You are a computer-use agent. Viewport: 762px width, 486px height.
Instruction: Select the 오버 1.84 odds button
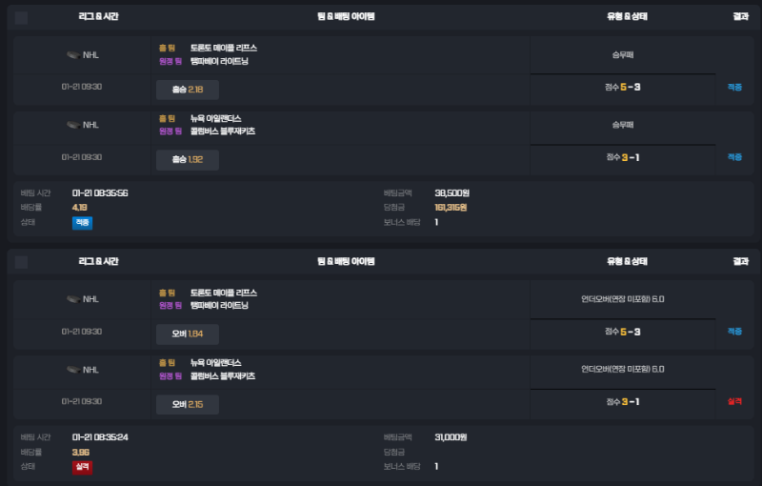point(188,334)
